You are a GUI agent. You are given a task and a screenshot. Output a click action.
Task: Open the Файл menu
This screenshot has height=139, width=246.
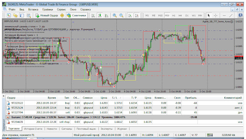point(12,10)
